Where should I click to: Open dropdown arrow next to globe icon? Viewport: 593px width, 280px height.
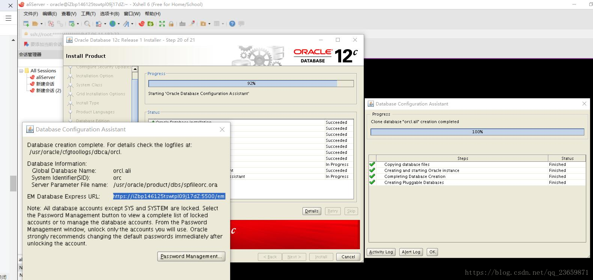[119, 24]
